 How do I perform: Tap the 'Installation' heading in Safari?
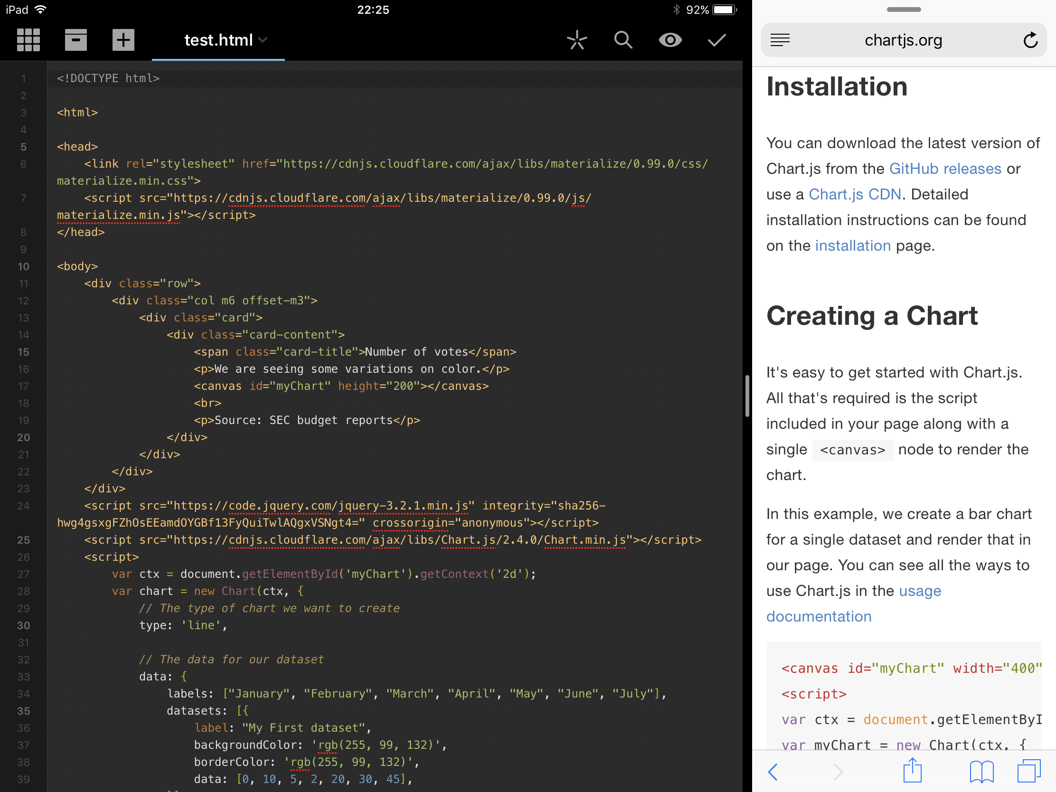837,87
